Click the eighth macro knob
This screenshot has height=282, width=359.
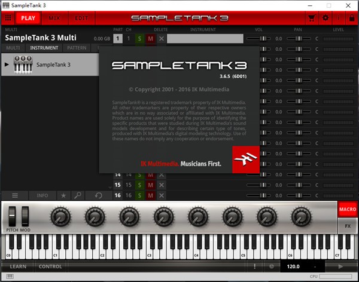click(302, 217)
